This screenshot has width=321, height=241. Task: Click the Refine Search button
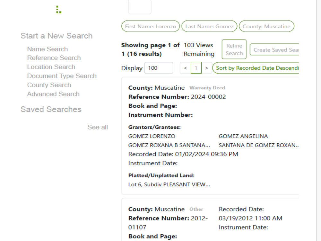234,49
